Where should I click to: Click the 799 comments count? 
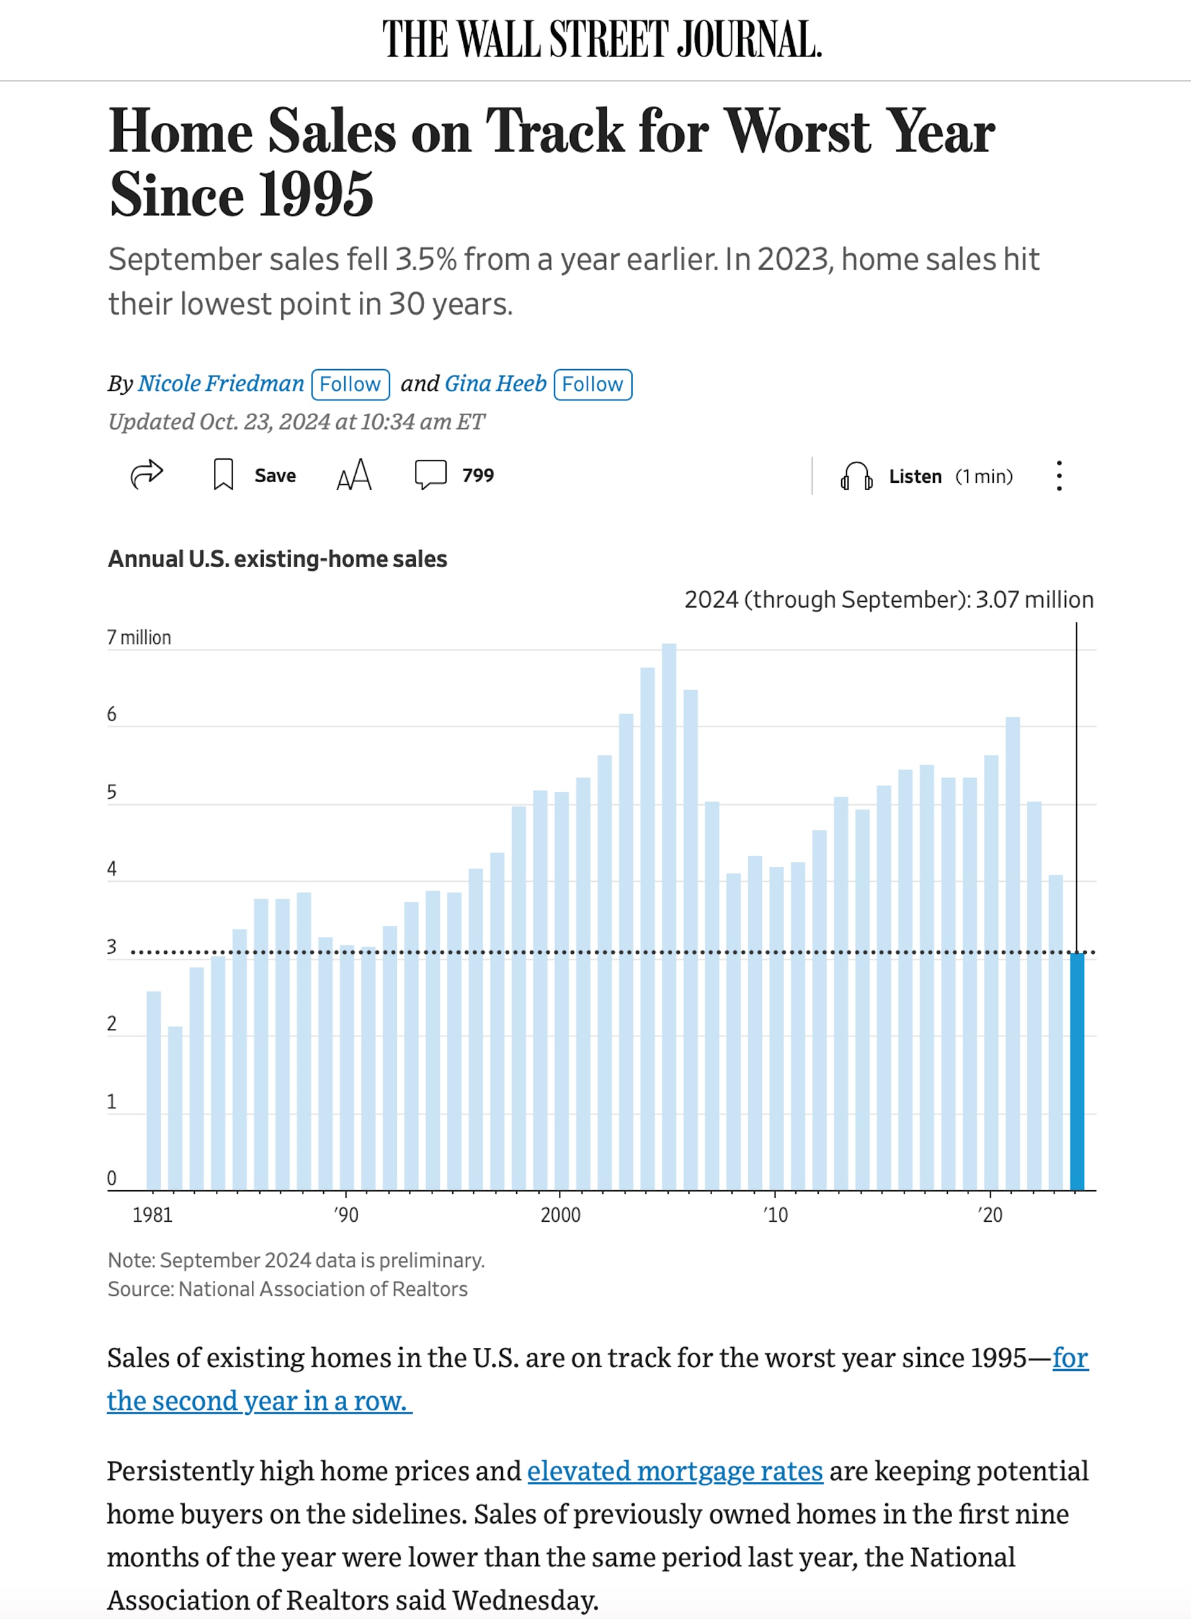pyautogui.click(x=478, y=475)
